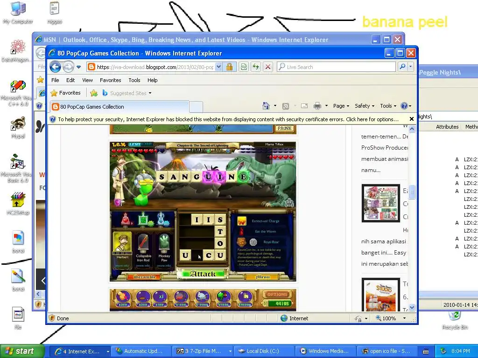Open the File menu
This screenshot has height=358, width=478.
click(x=55, y=80)
